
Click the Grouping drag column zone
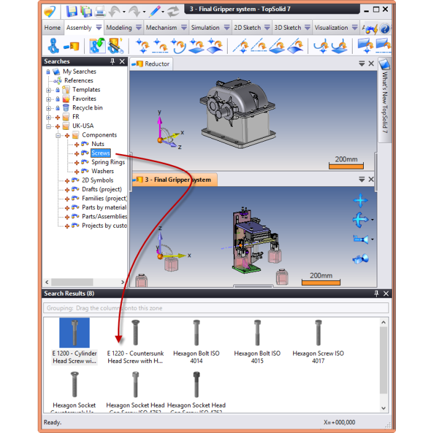pyautogui.click(x=216, y=308)
